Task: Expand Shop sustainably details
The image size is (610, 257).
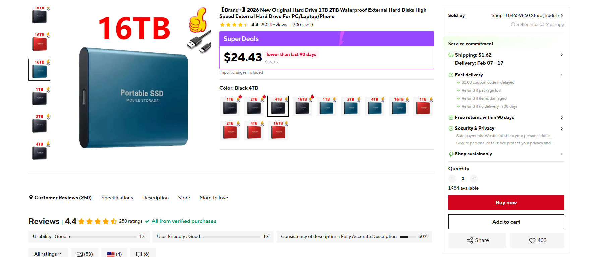Action: (506, 154)
